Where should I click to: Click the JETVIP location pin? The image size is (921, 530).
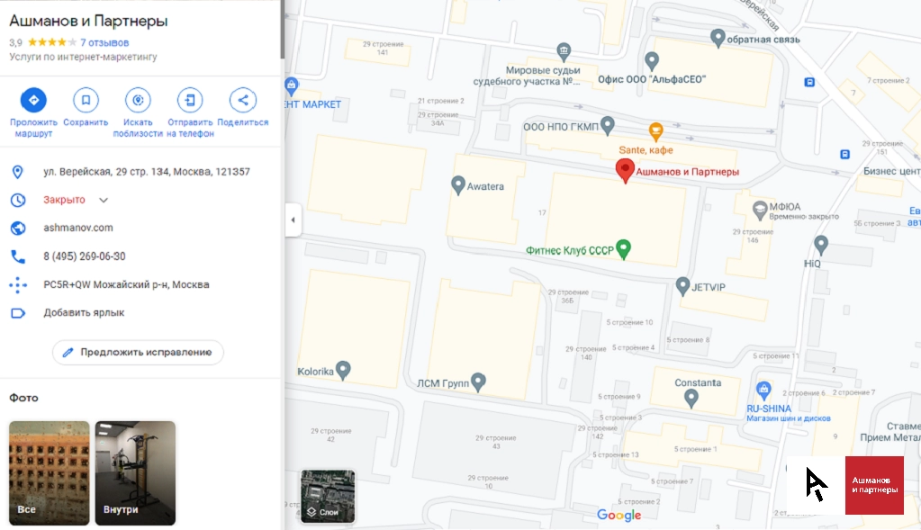tap(682, 286)
